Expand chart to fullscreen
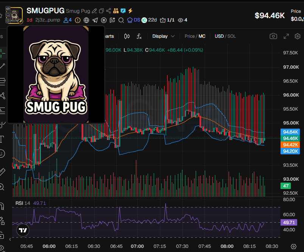 [286, 36]
